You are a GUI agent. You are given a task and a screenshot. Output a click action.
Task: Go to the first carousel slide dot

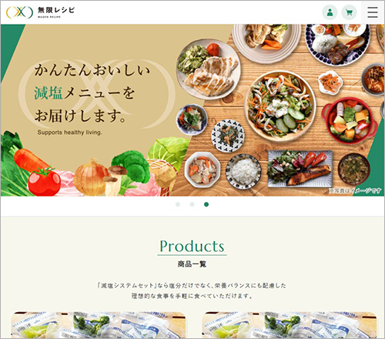(x=178, y=204)
